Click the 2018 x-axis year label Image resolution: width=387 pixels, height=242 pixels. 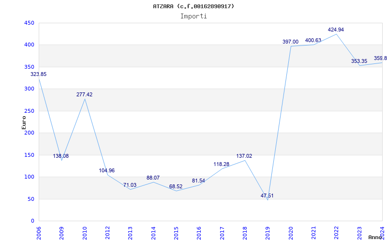[x=245, y=233]
